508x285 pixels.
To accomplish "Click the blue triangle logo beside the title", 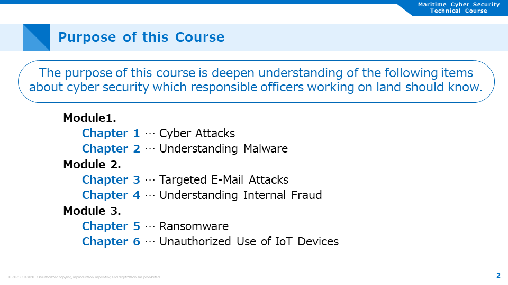I will 36,37.
